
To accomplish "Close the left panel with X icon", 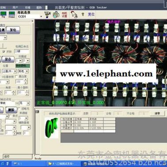I will click(33, 21).
